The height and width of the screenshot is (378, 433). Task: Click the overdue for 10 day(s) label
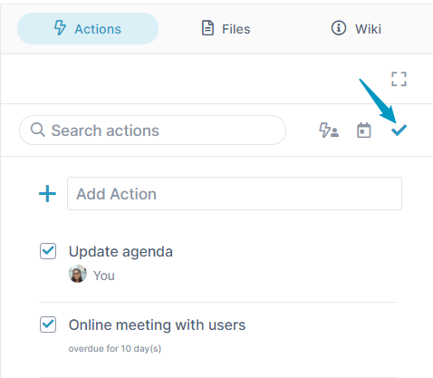(115, 349)
